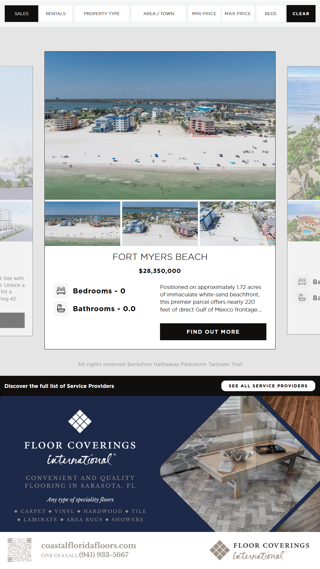Image resolution: width=320 pixels, height=569 pixels.
Task: Open the Property Type dropdown
Action: point(102,14)
